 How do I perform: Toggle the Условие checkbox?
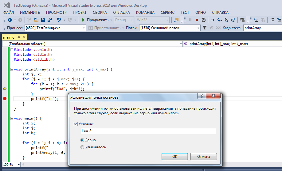(76, 124)
